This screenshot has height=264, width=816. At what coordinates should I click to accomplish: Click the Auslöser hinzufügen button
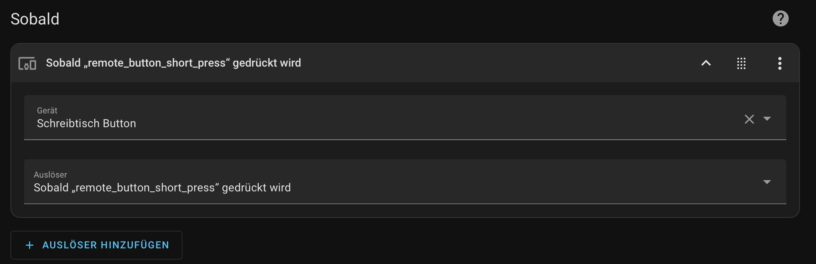point(96,245)
